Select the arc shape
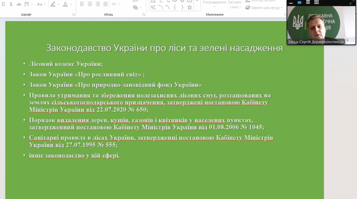357x199 pixels. click(160, 7)
